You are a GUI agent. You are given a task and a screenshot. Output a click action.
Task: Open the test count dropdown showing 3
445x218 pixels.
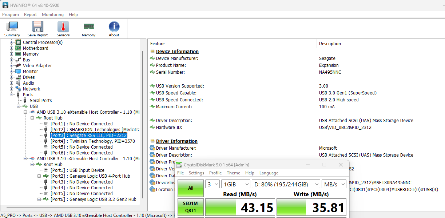(x=212, y=184)
